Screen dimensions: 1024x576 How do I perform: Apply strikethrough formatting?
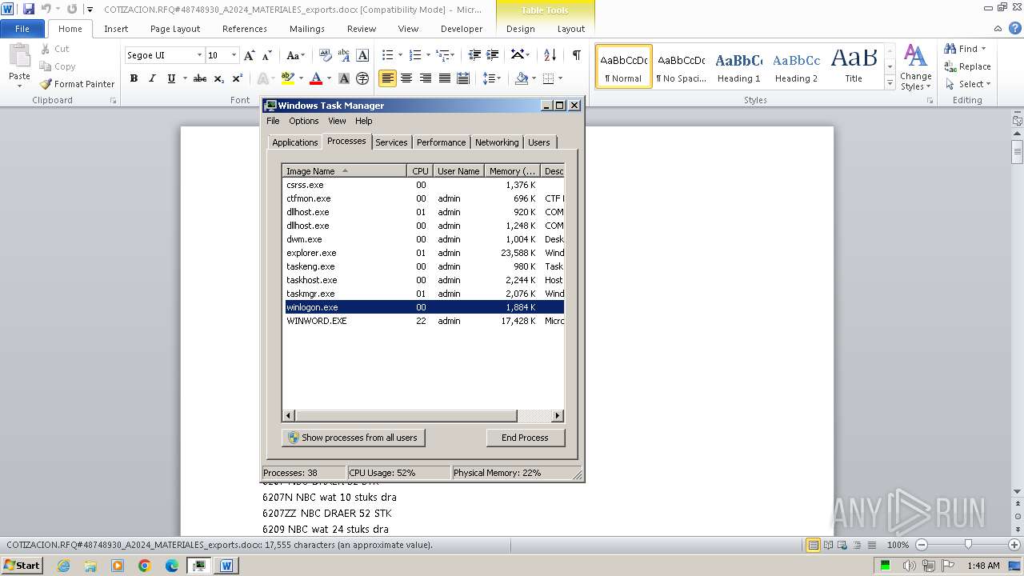[200, 78]
